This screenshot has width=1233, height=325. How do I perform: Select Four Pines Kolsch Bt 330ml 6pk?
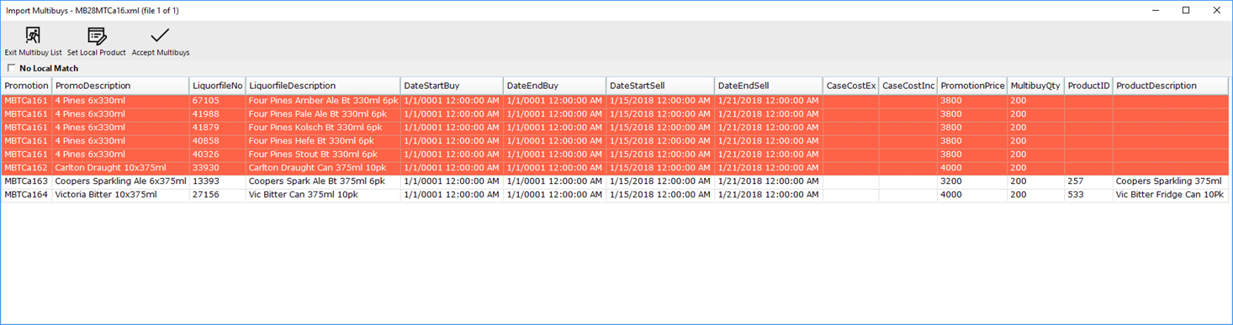(323, 128)
